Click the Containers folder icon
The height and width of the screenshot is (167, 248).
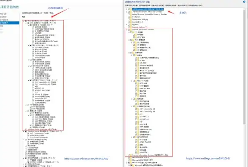click(131, 17)
